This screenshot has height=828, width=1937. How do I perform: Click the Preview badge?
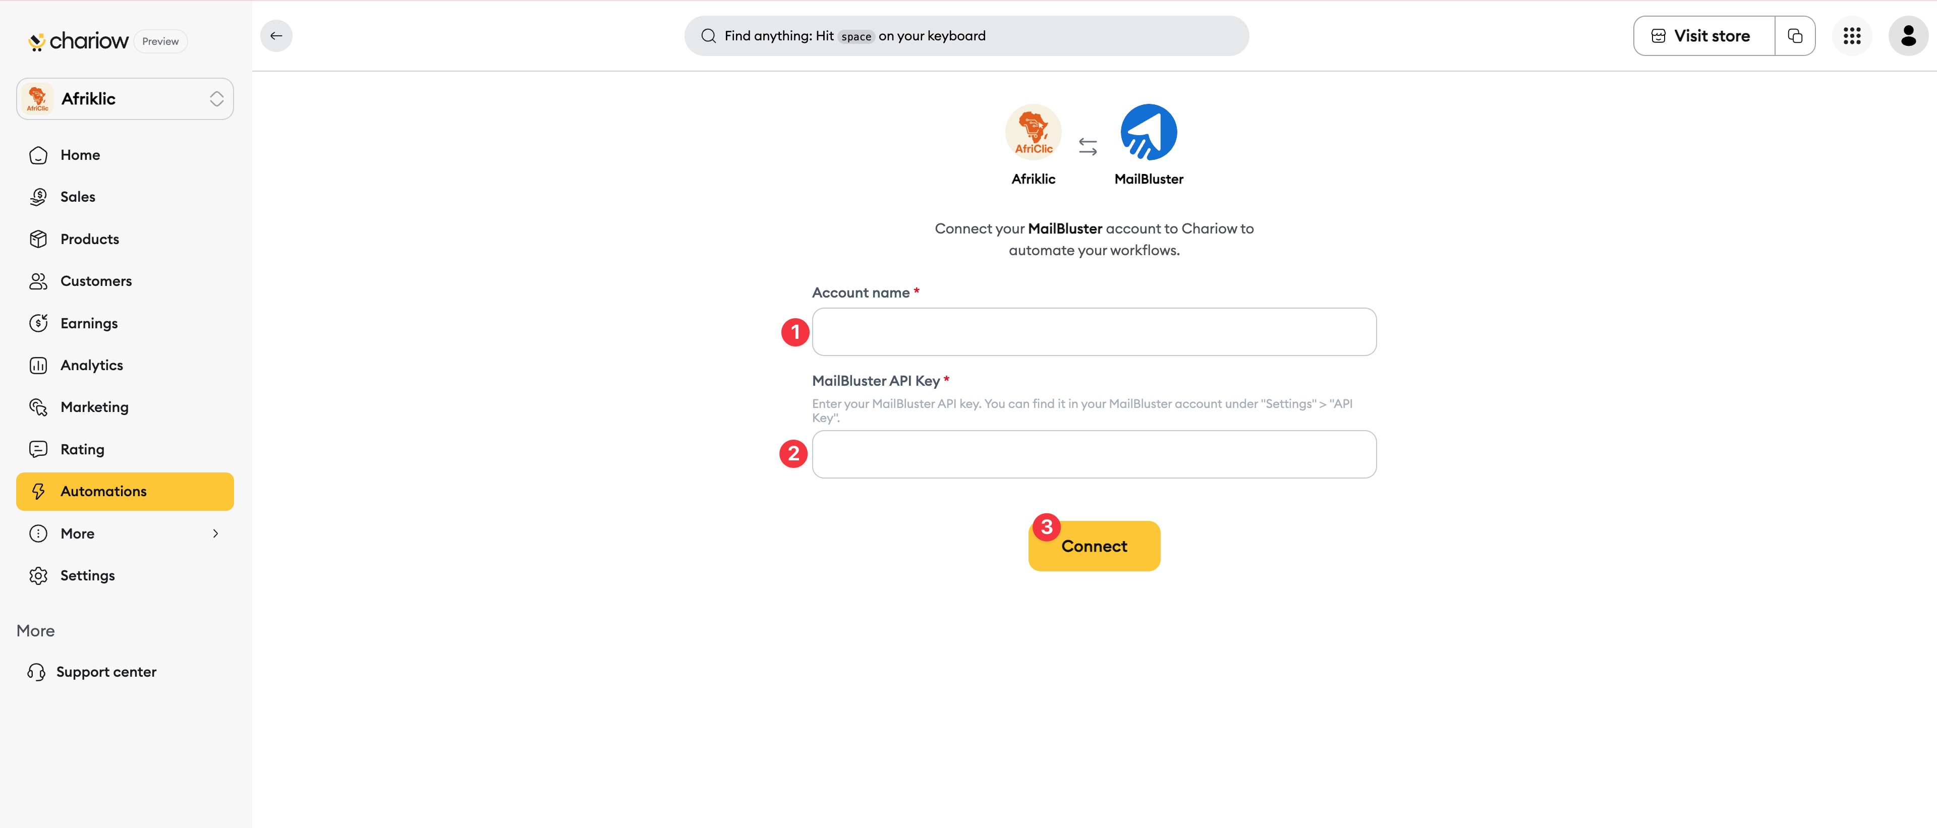pyautogui.click(x=160, y=41)
